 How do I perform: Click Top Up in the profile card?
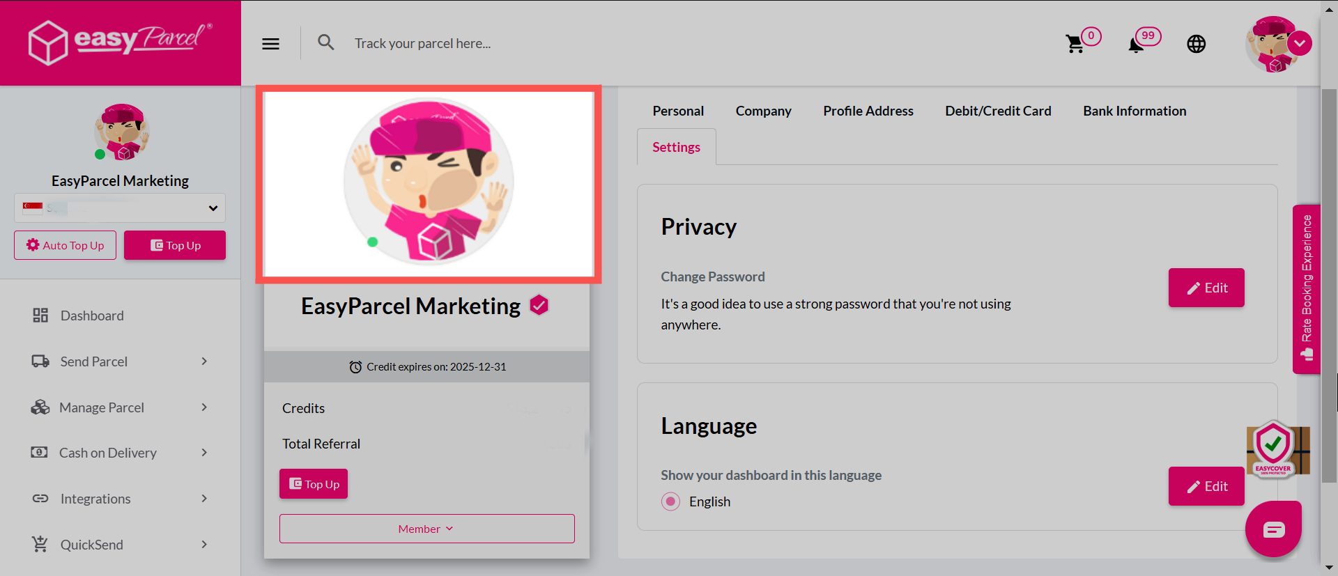click(x=314, y=484)
